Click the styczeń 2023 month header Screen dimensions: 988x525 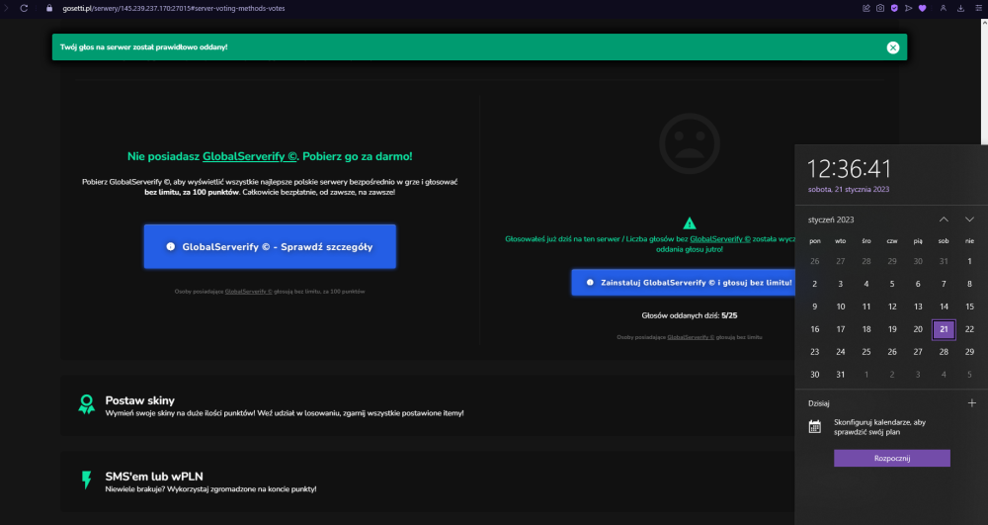point(831,219)
